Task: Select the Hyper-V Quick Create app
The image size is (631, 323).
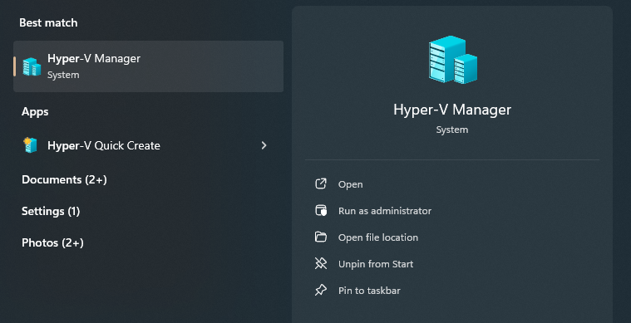Action: coord(148,145)
